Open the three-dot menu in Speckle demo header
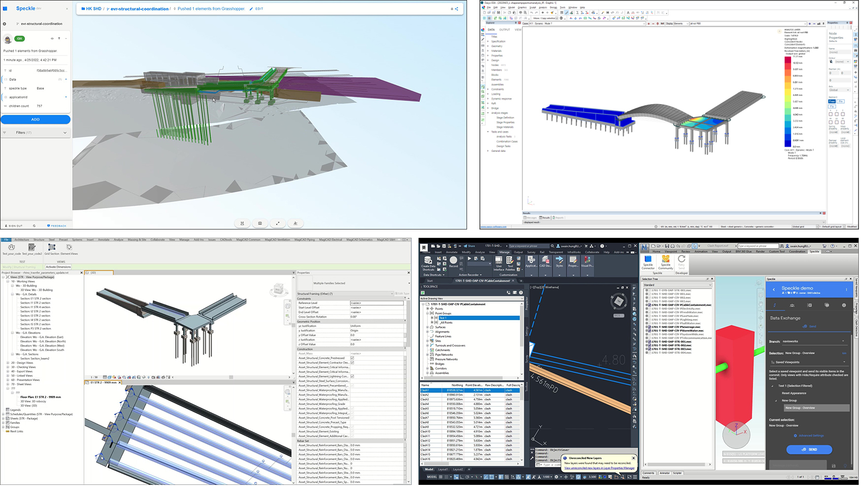 click(x=848, y=290)
